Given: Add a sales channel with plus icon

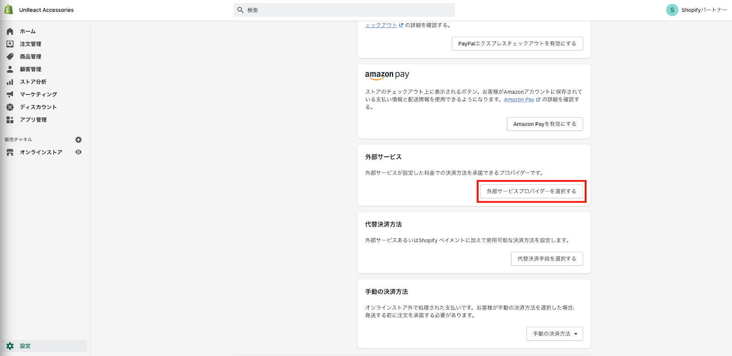Looking at the screenshot, I should click(x=78, y=140).
